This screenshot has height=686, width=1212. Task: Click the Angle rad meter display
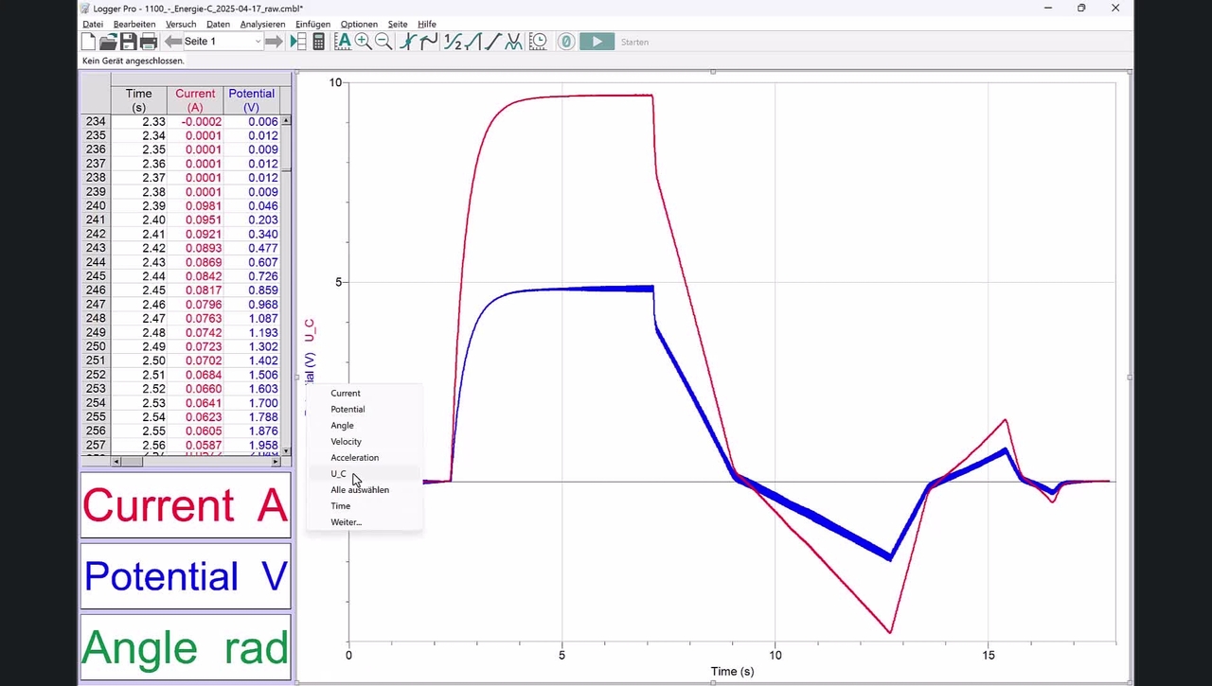pyautogui.click(x=186, y=648)
